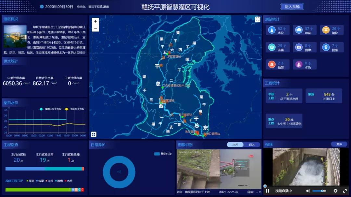Open the 图像 camera image icon
The width and height of the screenshot is (351, 197).
(299, 47)
